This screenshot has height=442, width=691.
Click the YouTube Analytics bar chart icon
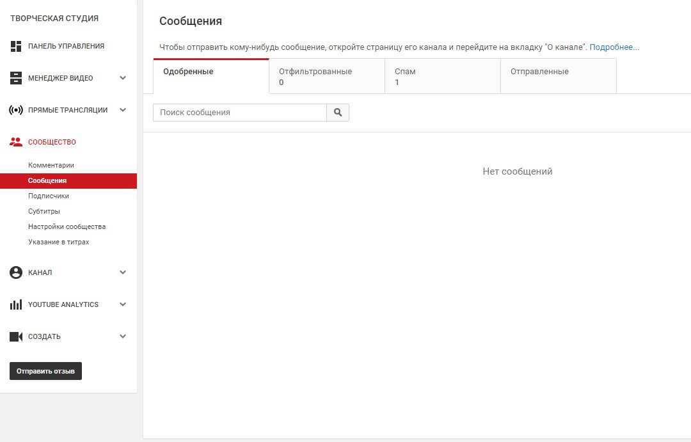[16, 304]
